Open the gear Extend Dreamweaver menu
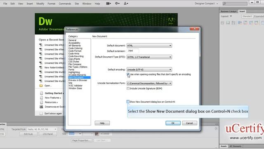 (117, 3)
